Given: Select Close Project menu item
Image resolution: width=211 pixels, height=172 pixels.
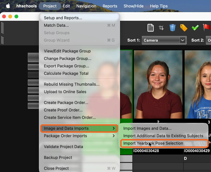Looking at the screenshot, I should pyautogui.click(x=79, y=168).
